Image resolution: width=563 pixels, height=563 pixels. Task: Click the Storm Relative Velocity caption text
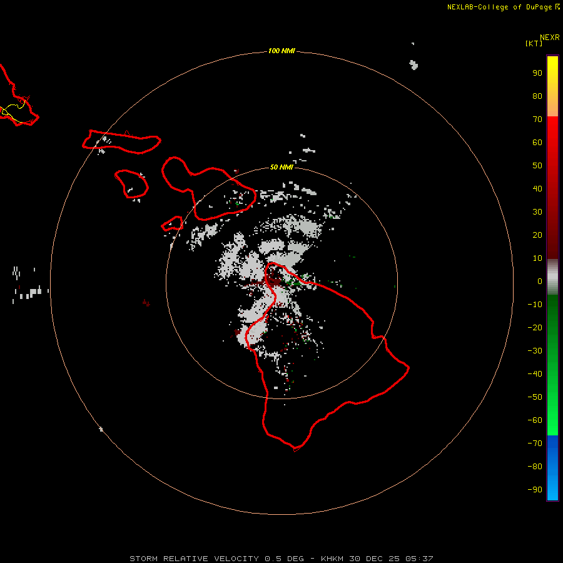click(281, 559)
